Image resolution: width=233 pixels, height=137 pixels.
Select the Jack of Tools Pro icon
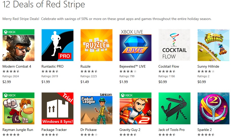click(174, 108)
